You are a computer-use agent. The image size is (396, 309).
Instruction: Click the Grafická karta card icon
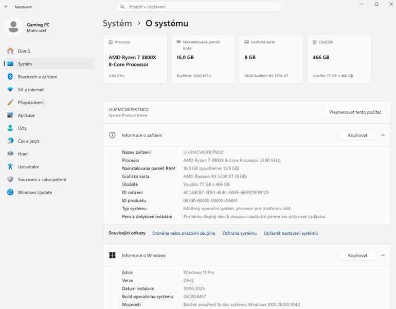pos(246,42)
